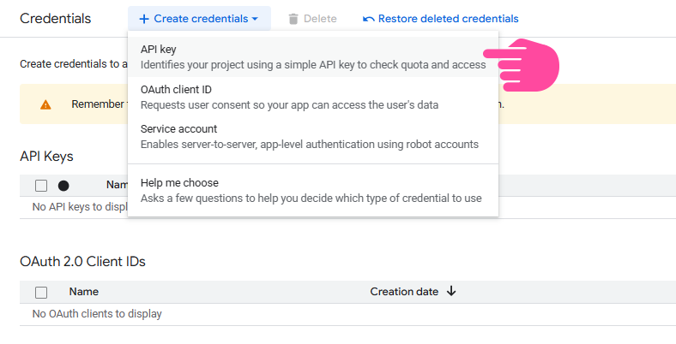Click the black circle icon in API Keys header
Screen dimensions: 676x344
[63, 185]
